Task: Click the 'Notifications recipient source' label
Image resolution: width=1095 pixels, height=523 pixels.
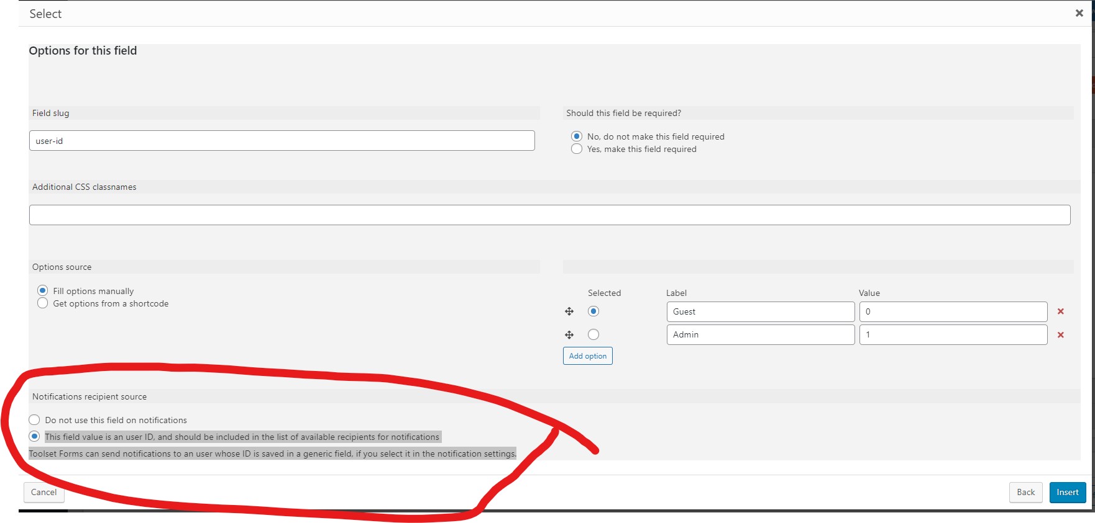Action: pos(89,397)
